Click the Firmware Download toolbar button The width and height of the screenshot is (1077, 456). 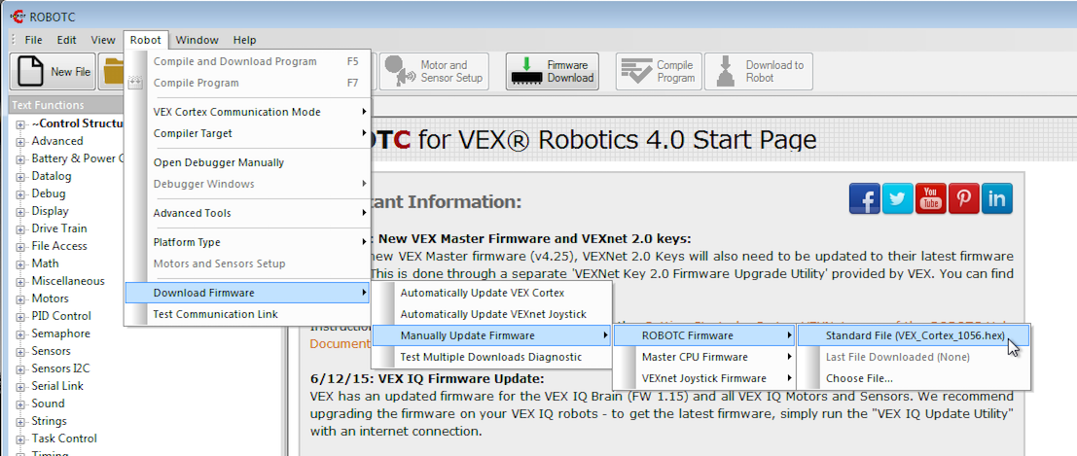click(553, 71)
